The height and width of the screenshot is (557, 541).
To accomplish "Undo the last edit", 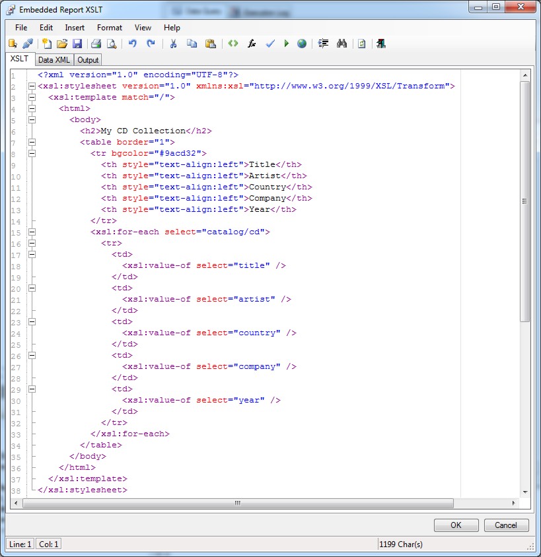I will [x=132, y=44].
